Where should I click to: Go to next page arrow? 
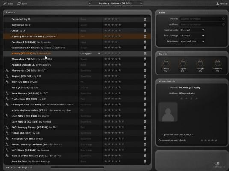click(15, 168)
